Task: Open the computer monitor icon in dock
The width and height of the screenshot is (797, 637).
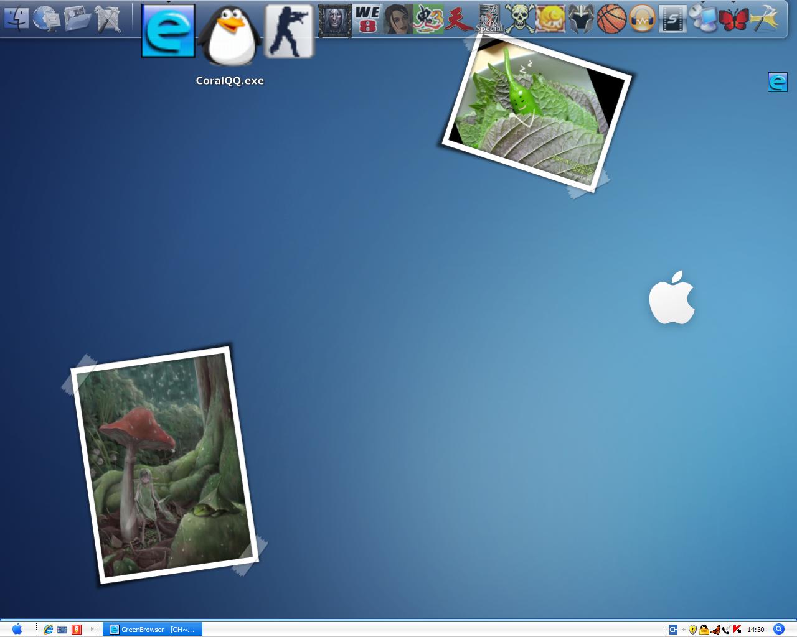Action: coord(703,19)
